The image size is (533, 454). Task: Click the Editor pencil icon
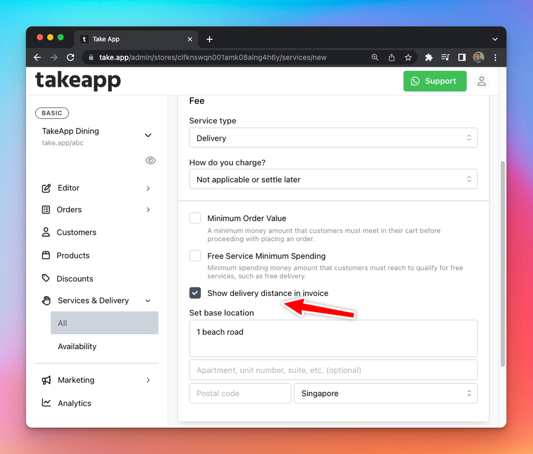pos(46,188)
